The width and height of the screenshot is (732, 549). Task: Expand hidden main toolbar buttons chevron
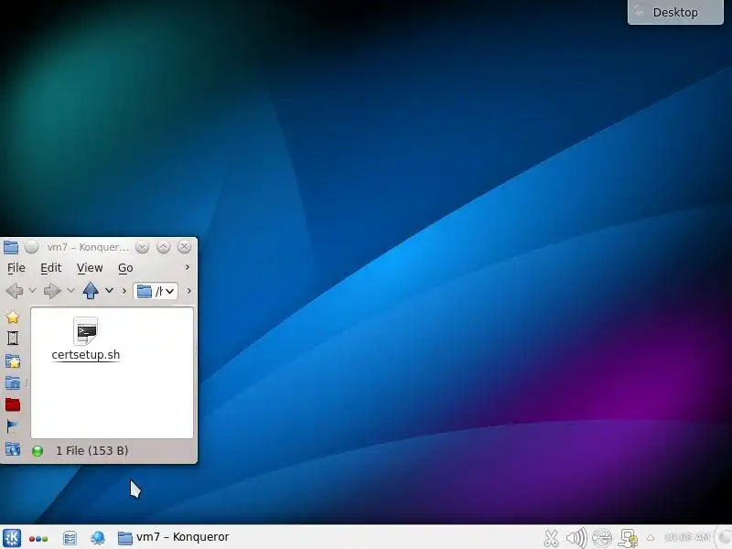(x=124, y=291)
